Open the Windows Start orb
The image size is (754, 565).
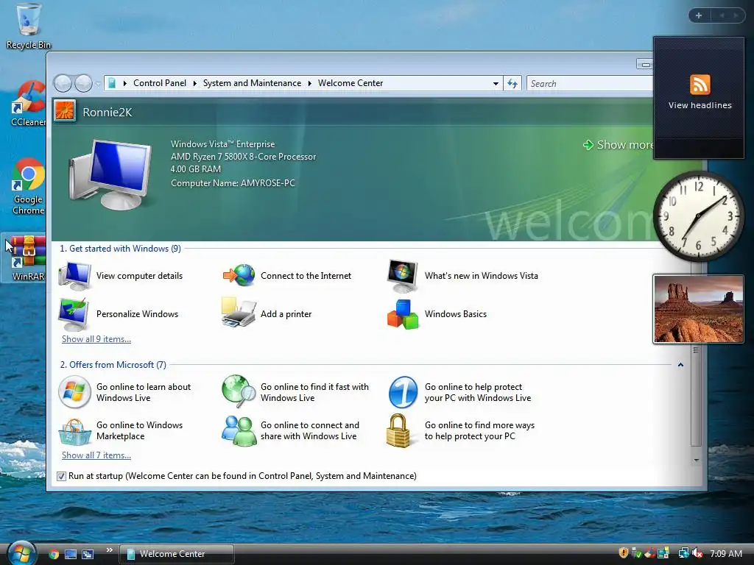(x=21, y=553)
